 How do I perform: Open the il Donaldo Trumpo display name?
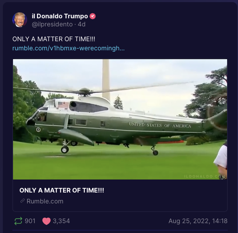coord(60,16)
